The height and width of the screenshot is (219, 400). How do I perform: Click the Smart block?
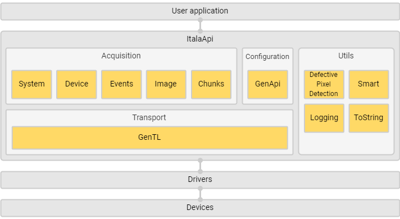point(369,84)
